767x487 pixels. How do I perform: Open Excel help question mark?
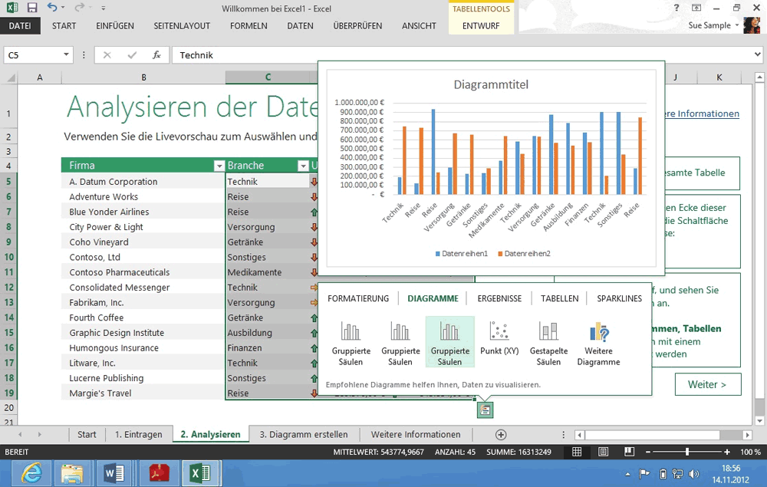point(676,8)
